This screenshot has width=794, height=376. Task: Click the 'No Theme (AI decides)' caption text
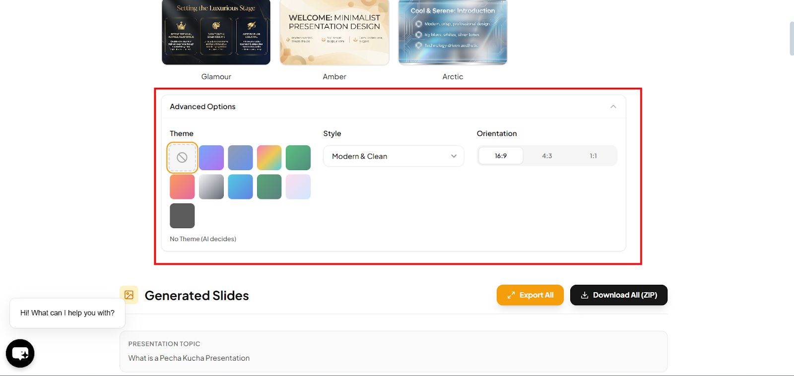tap(203, 239)
